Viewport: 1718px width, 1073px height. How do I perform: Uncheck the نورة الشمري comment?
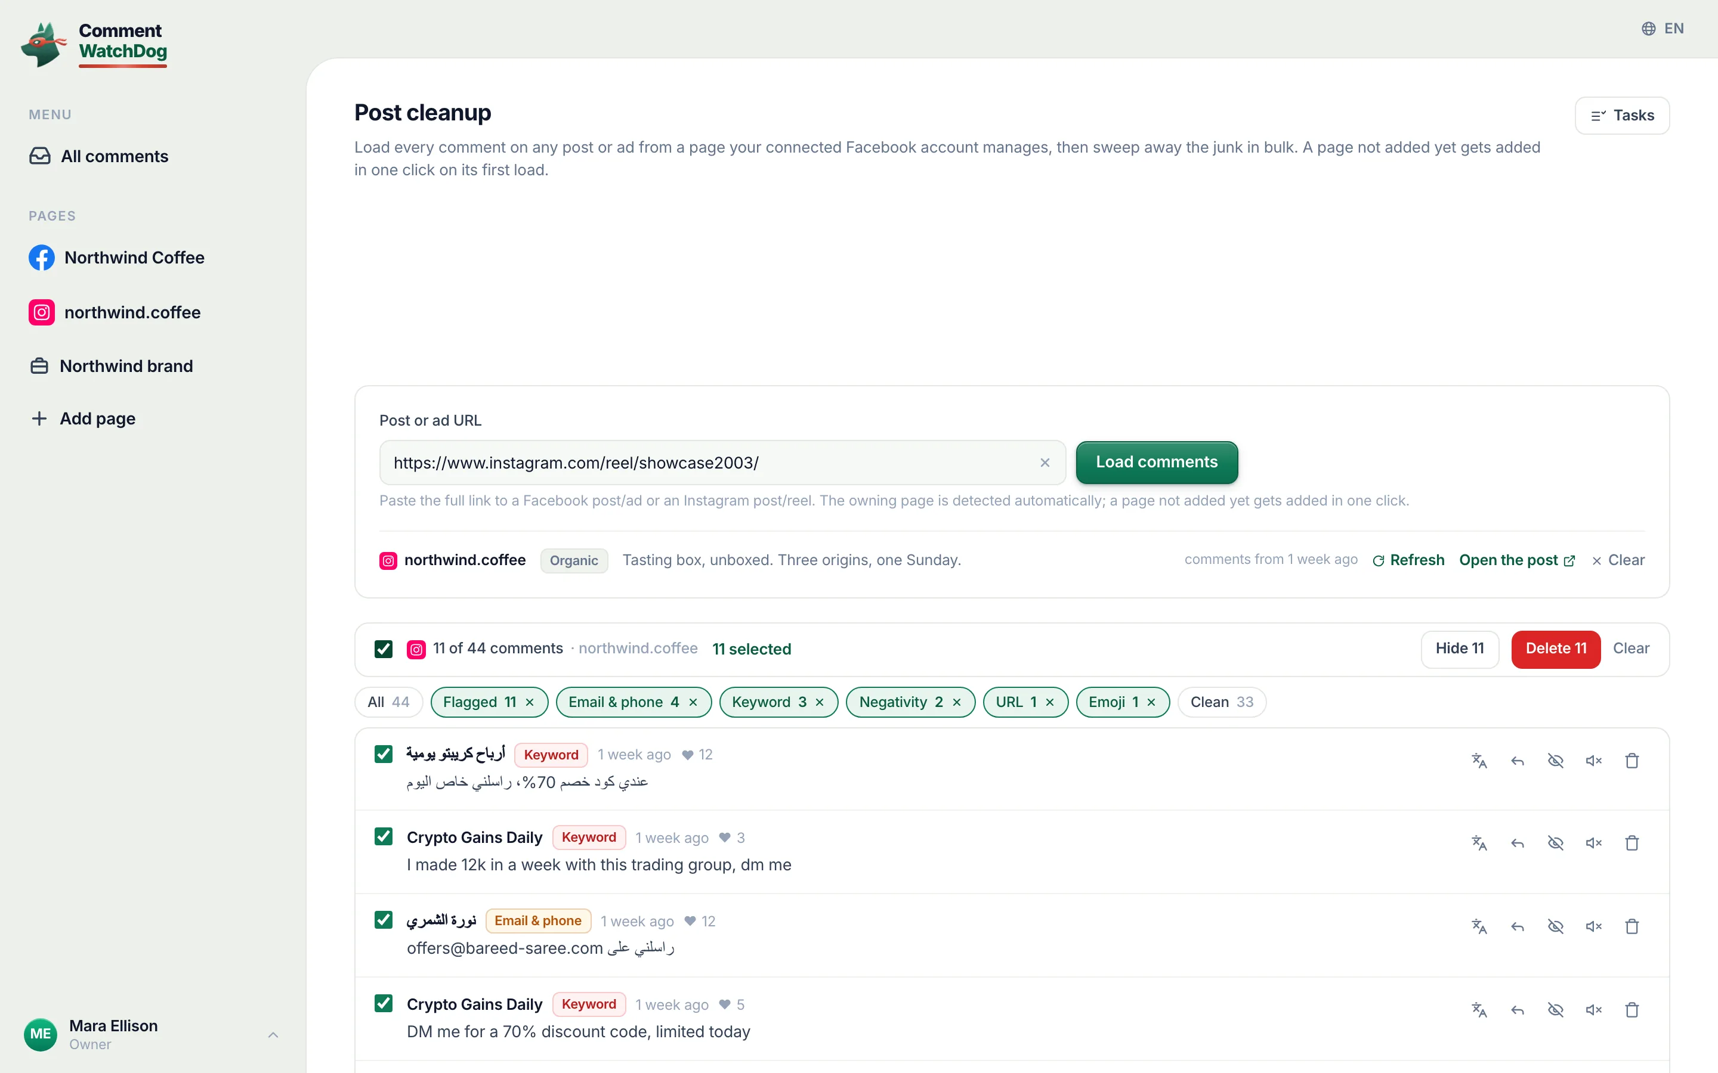(384, 920)
